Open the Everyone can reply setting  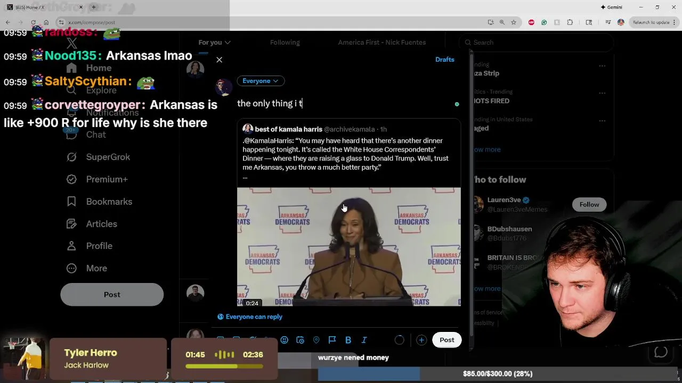pos(250,317)
